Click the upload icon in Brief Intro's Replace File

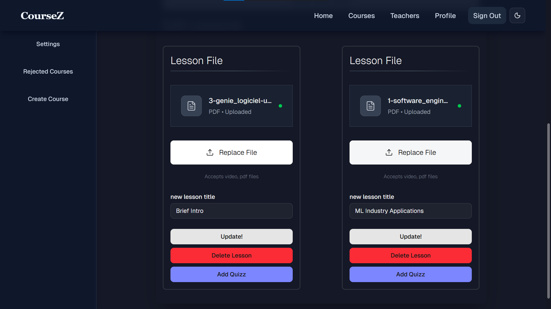(x=210, y=152)
